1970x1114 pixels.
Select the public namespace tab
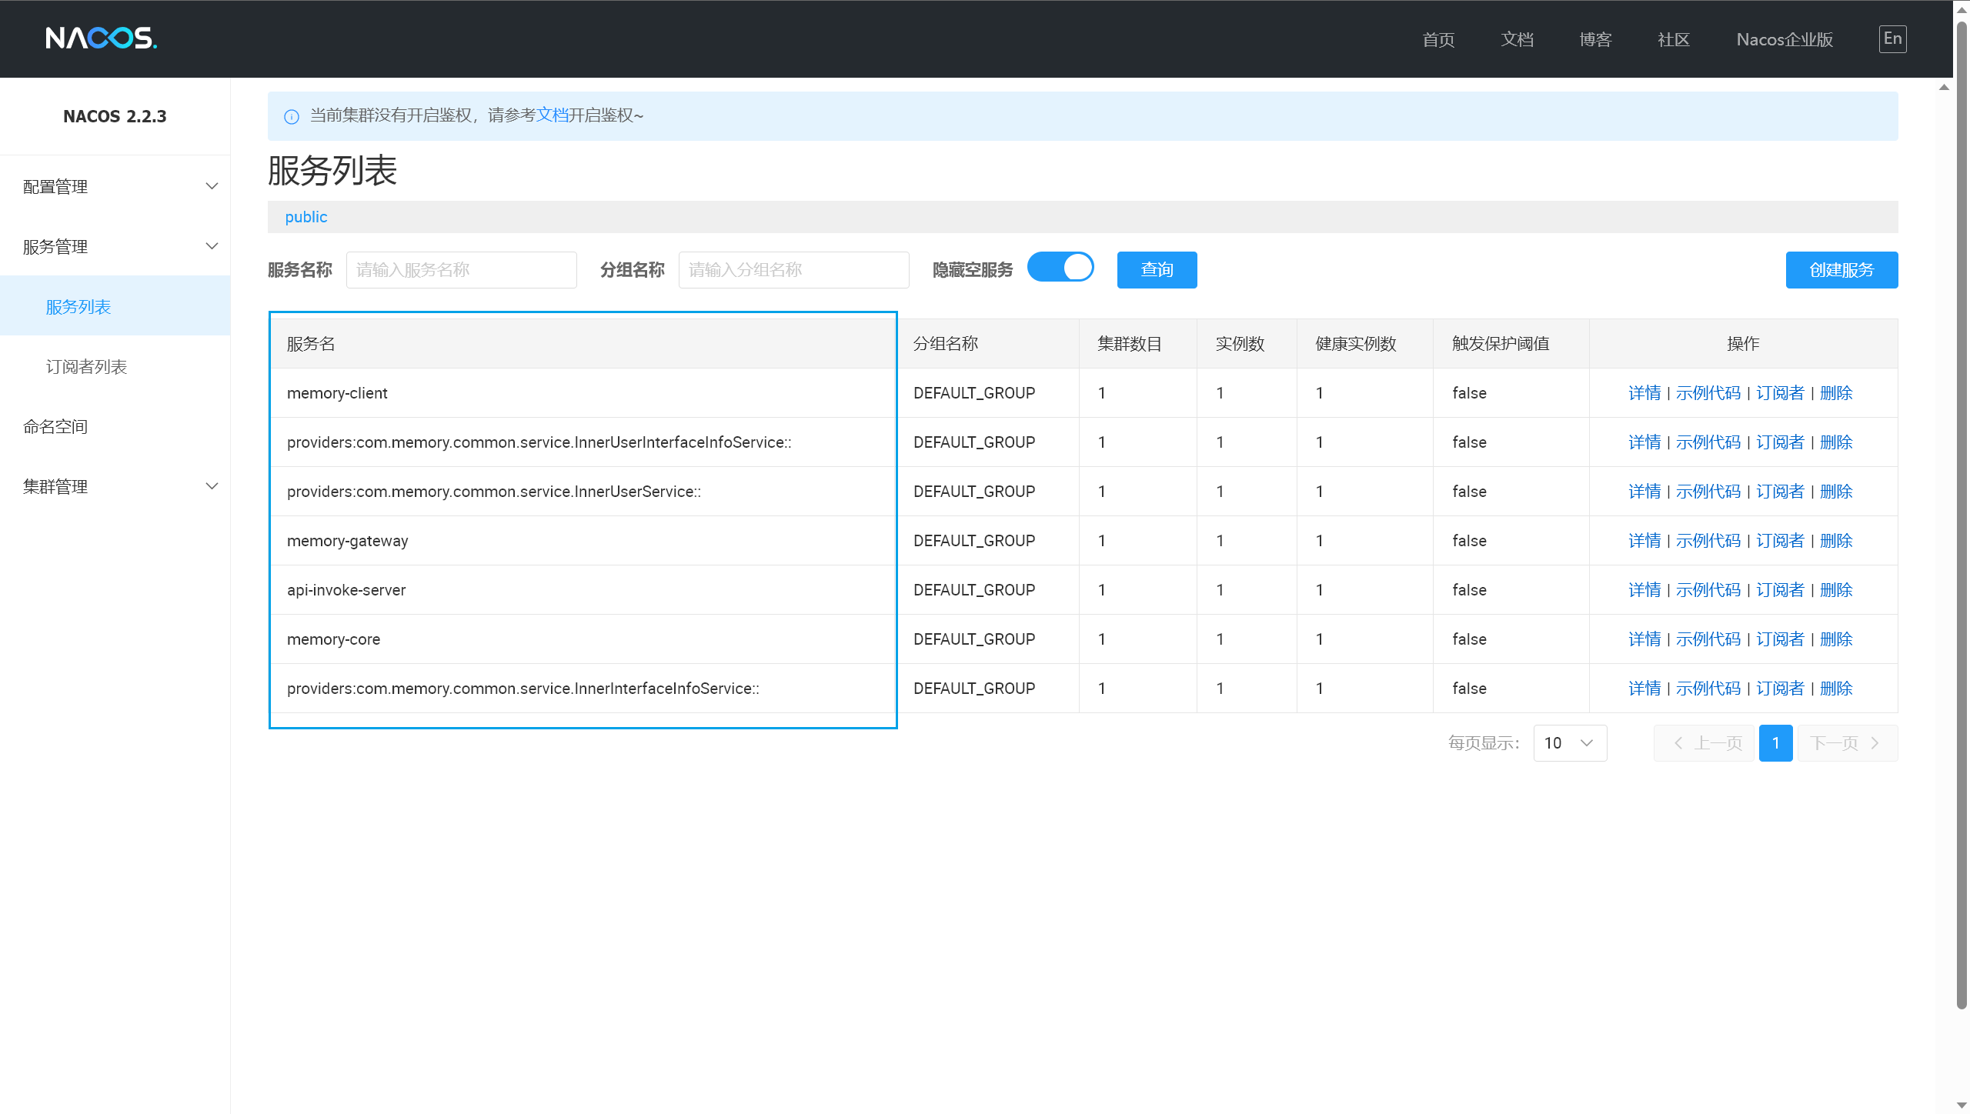point(306,217)
